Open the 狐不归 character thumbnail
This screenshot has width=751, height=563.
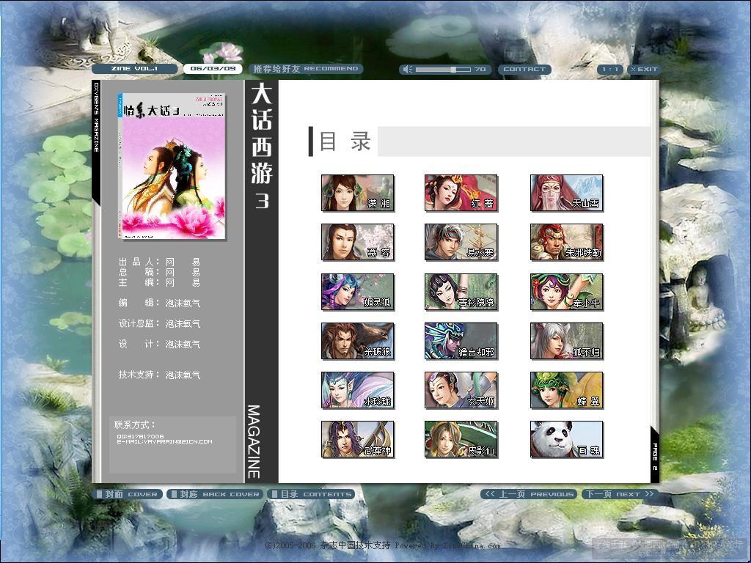coord(567,341)
